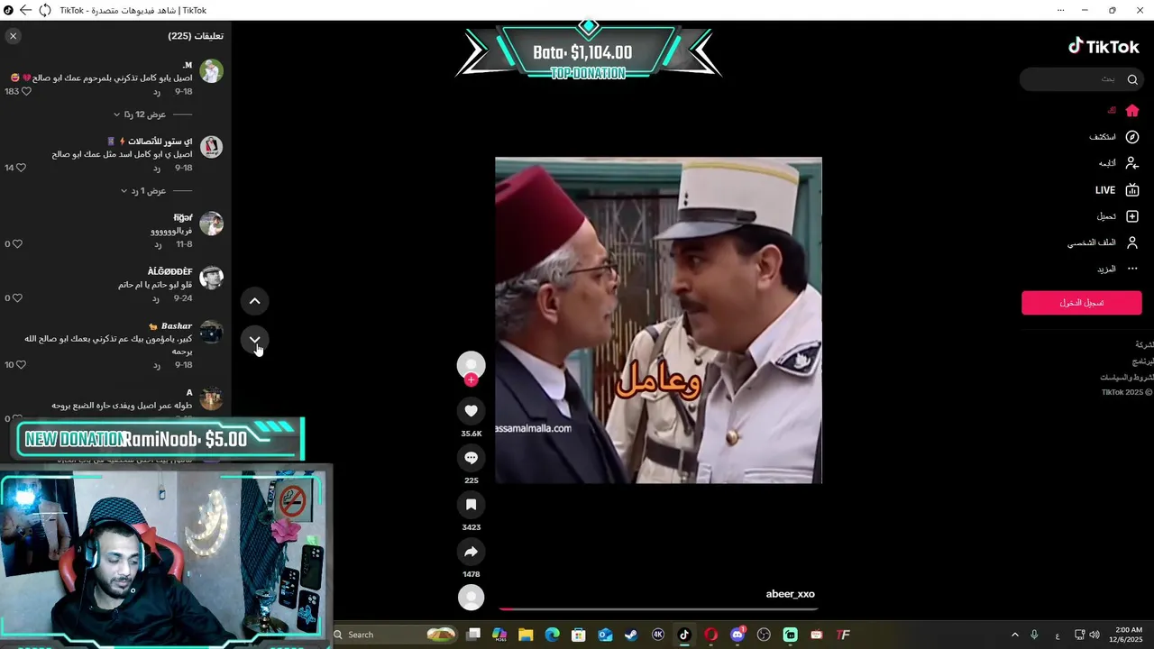
Task: Switch to the TikTok taskbar icon
Action: click(684, 635)
